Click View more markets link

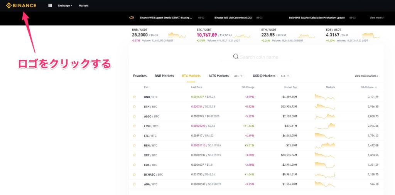point(366,76)
